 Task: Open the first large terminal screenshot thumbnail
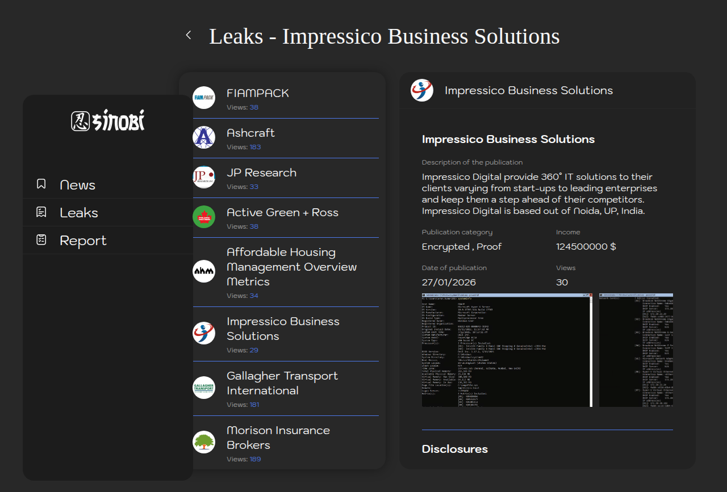[x=507, y=350]
